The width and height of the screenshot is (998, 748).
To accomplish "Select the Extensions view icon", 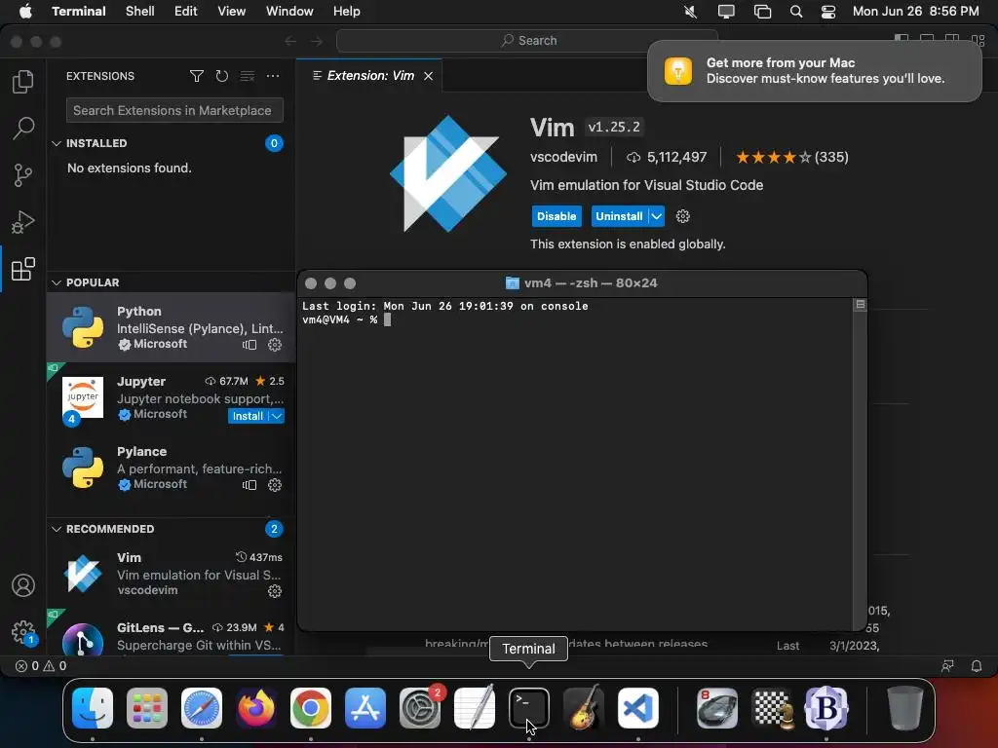I will (23, 269).
